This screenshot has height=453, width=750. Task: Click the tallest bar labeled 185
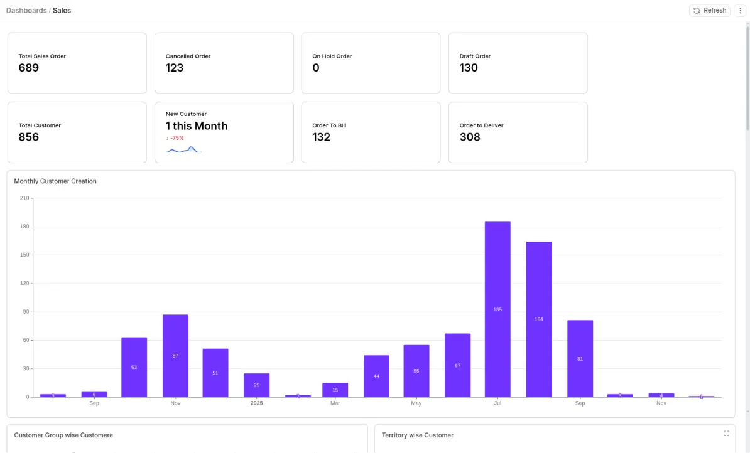pyautogui.click(x=497, y=309)
